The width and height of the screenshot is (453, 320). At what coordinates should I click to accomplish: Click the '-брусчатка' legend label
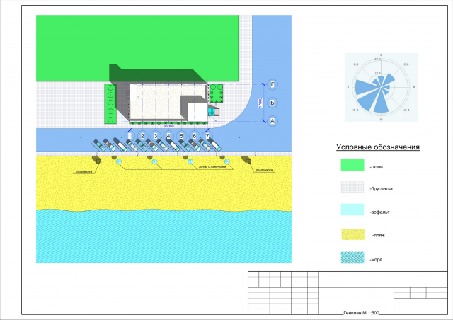381,189
